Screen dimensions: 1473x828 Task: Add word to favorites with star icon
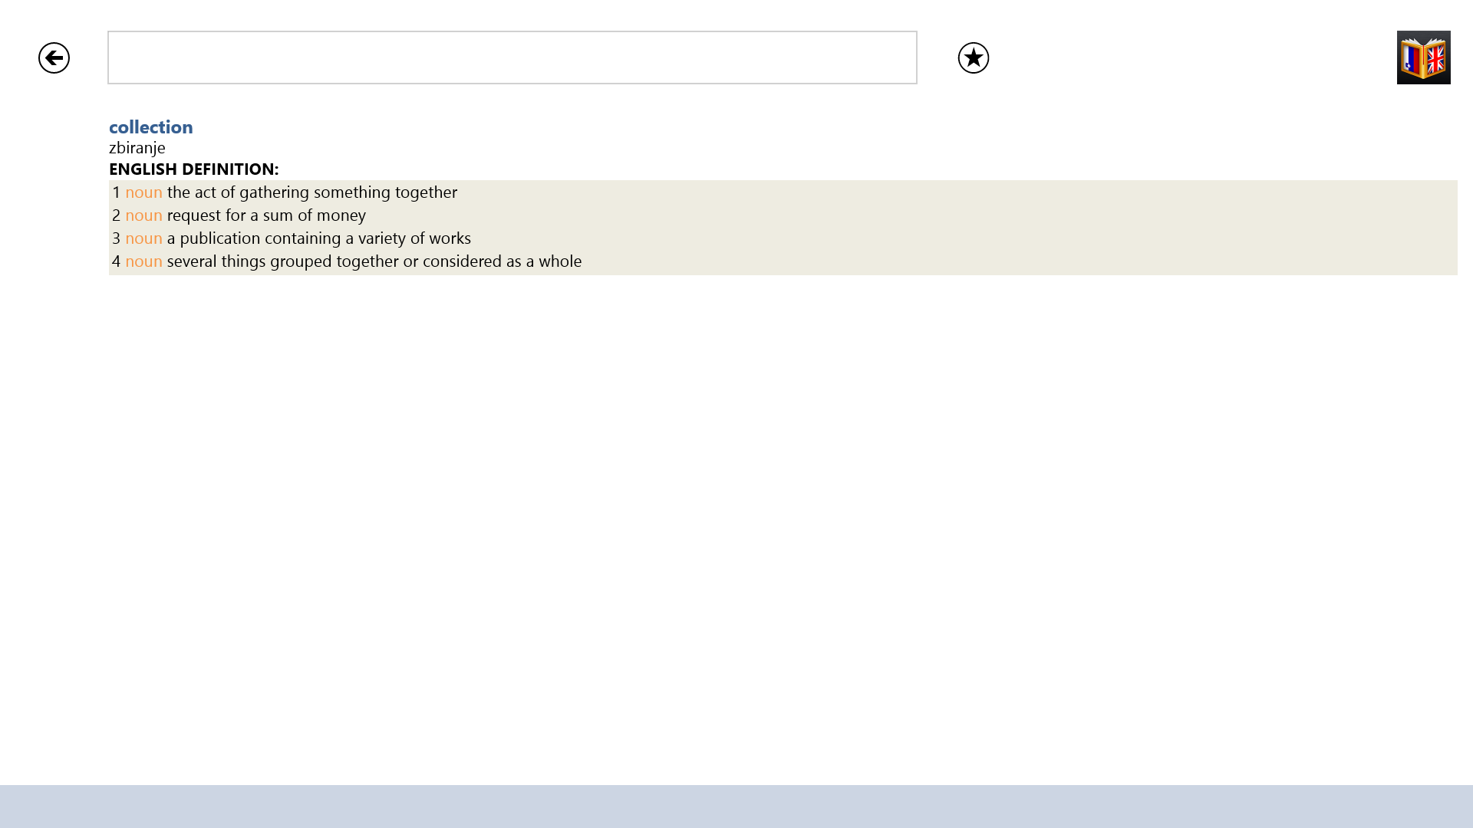point(973,58)
